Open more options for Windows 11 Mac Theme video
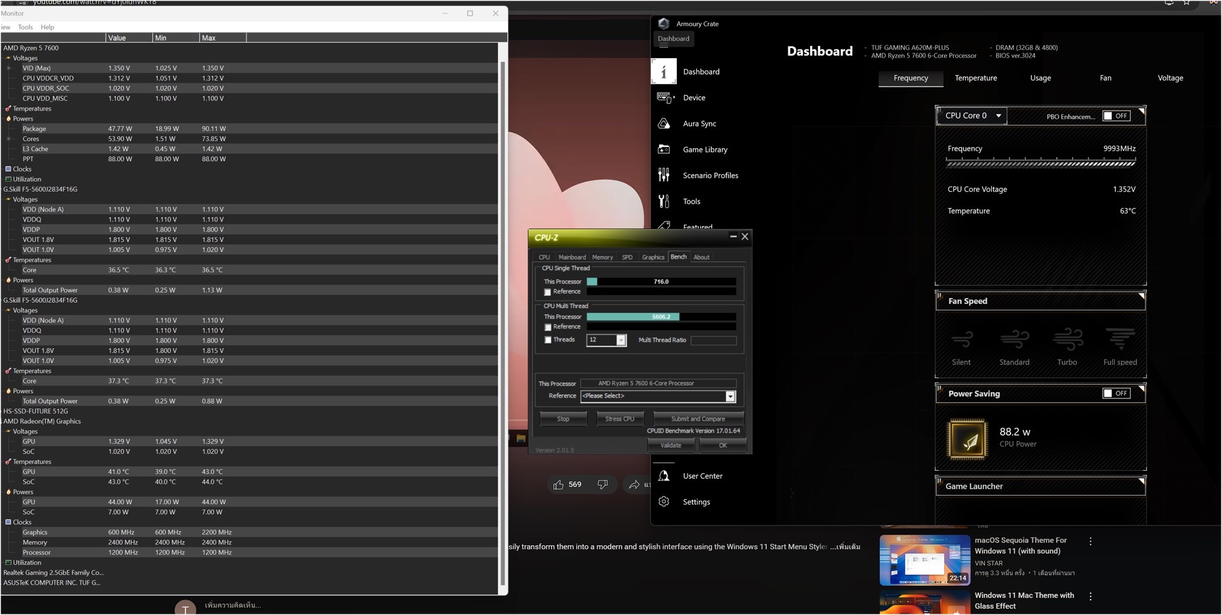This screenshot has height=615, width=1222. coord(1091,597)
